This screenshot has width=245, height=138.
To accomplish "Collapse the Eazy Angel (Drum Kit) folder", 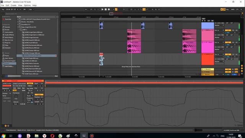I will click(x=18, y=27).
